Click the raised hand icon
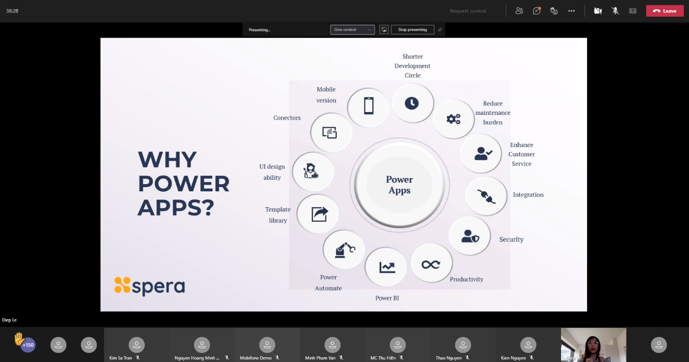689x362 pixels. [x=19, y=338]
